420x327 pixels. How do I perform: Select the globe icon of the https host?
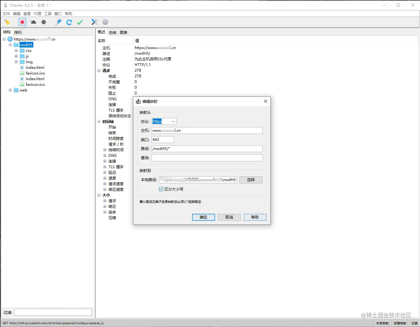(10, 39)
